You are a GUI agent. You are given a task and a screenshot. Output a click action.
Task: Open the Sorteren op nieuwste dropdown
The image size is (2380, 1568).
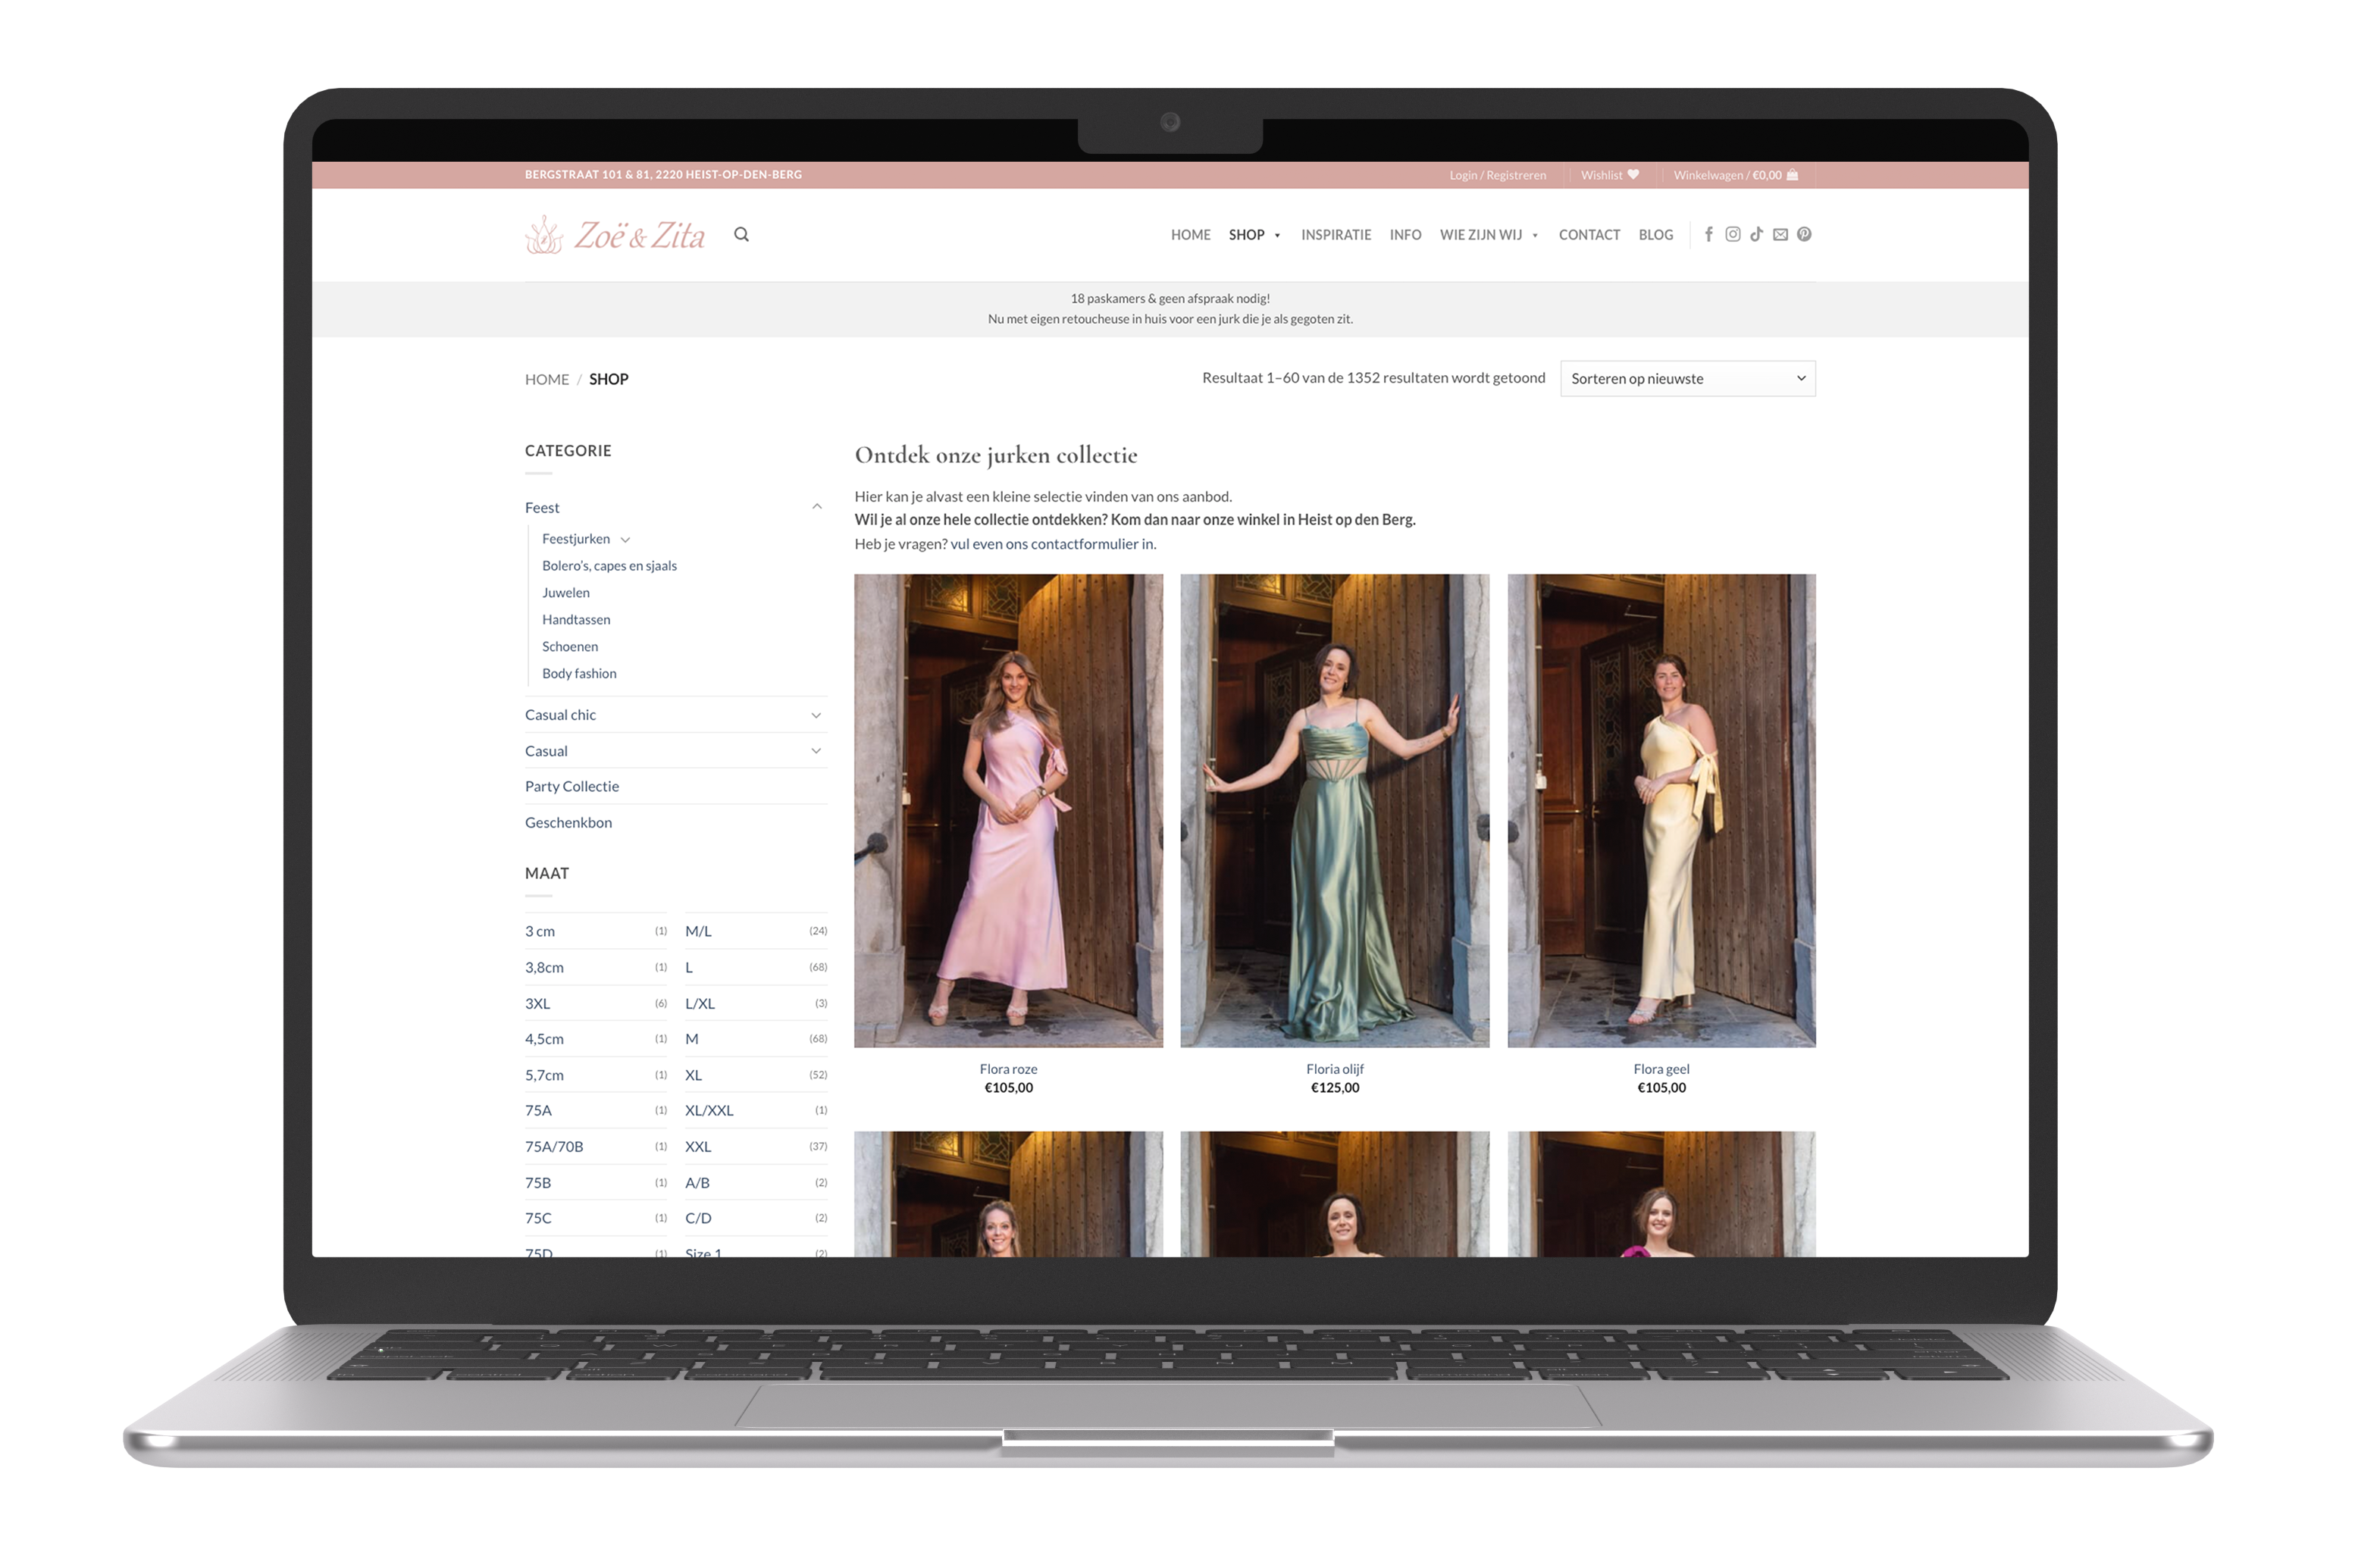point(1687,378)
